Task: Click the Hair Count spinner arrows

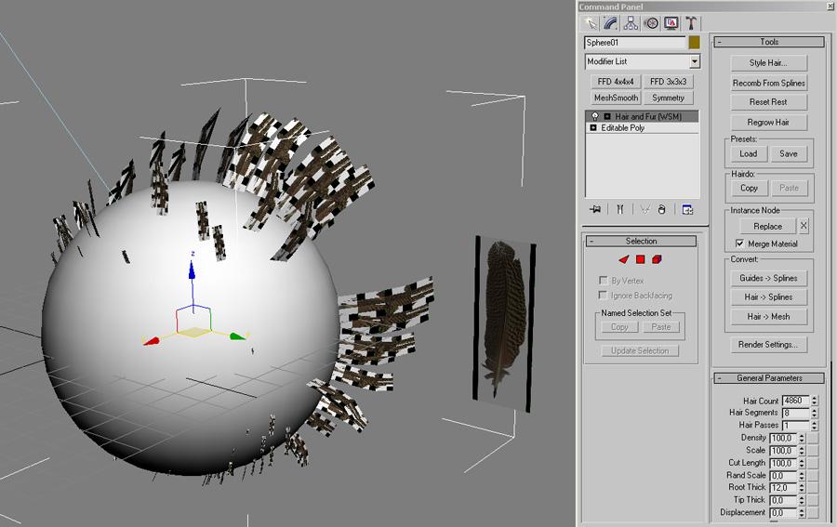Action: pos(814,401)
